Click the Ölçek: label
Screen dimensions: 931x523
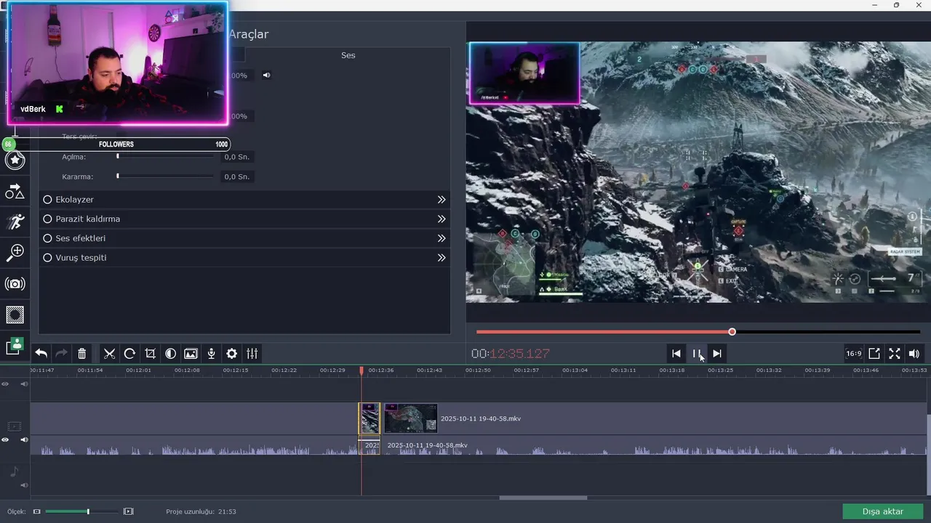pos(17,511)
